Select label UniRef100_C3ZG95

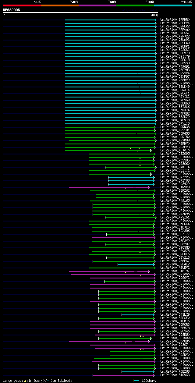coord(175,154)
